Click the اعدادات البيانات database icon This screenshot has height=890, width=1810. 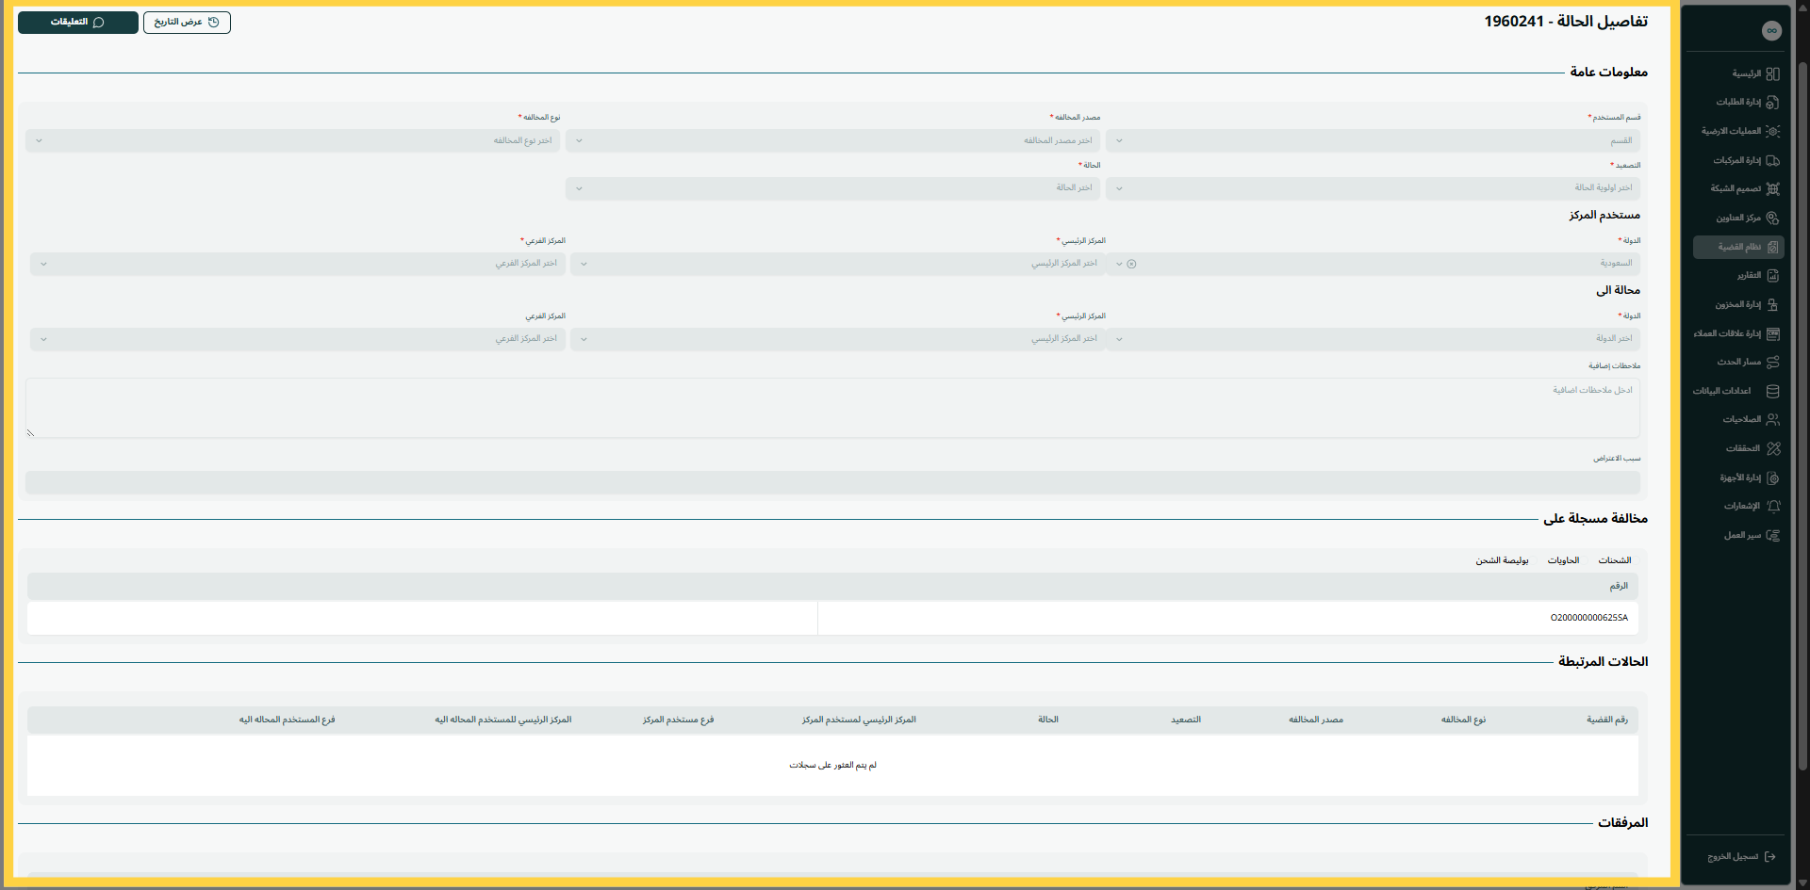coord(1772,391)
